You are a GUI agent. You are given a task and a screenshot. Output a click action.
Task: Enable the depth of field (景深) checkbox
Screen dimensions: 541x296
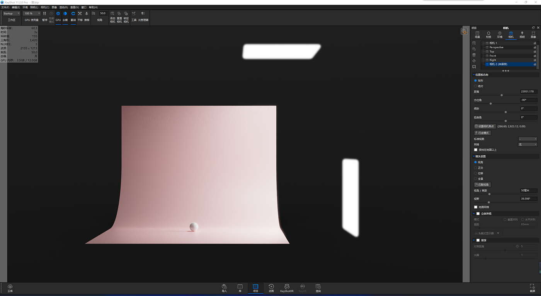pos(478,240)
